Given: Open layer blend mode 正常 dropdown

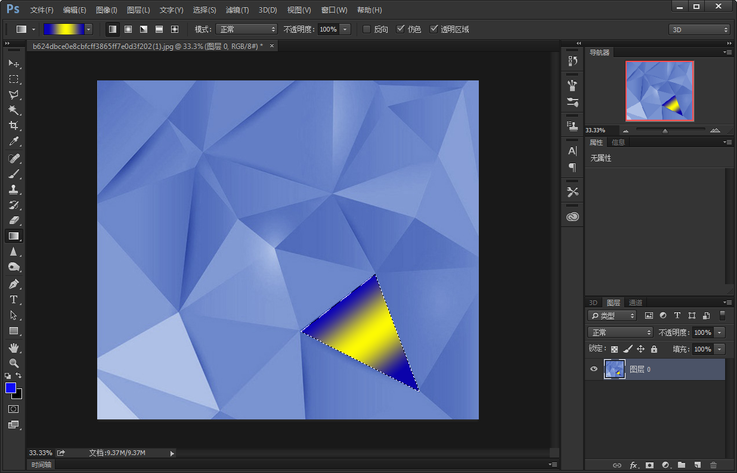Looking at the screenshot, I should click(620, 332).
